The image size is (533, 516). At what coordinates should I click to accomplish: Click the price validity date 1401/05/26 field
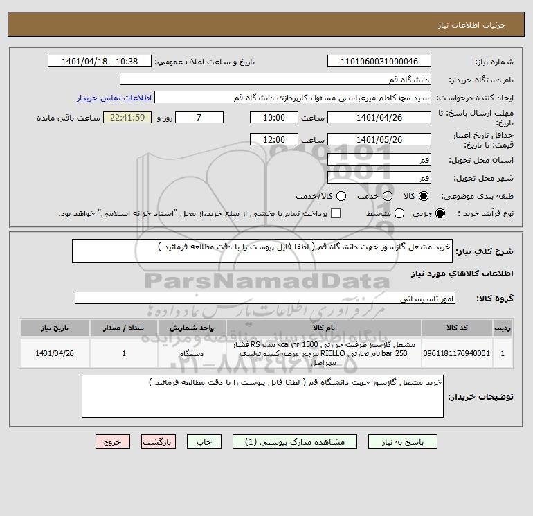pos(379,139)
